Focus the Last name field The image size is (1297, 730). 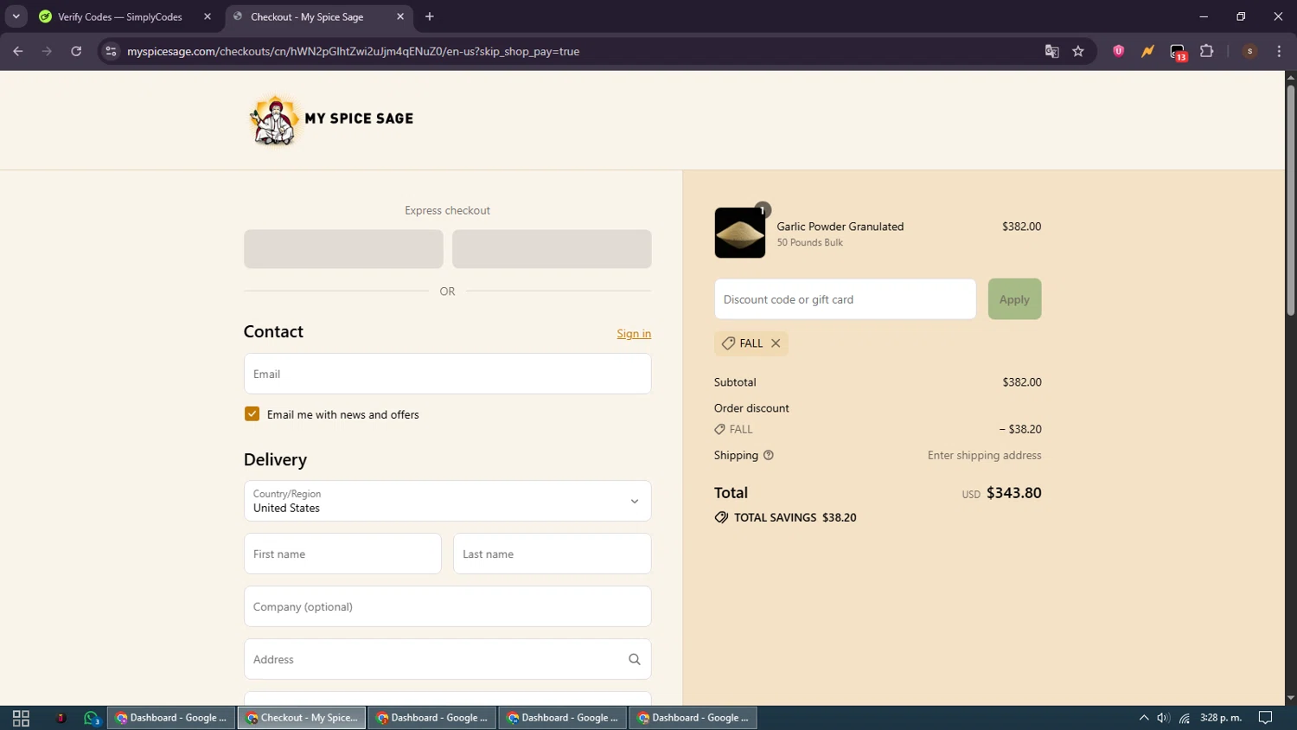click(x=552, y=554)
